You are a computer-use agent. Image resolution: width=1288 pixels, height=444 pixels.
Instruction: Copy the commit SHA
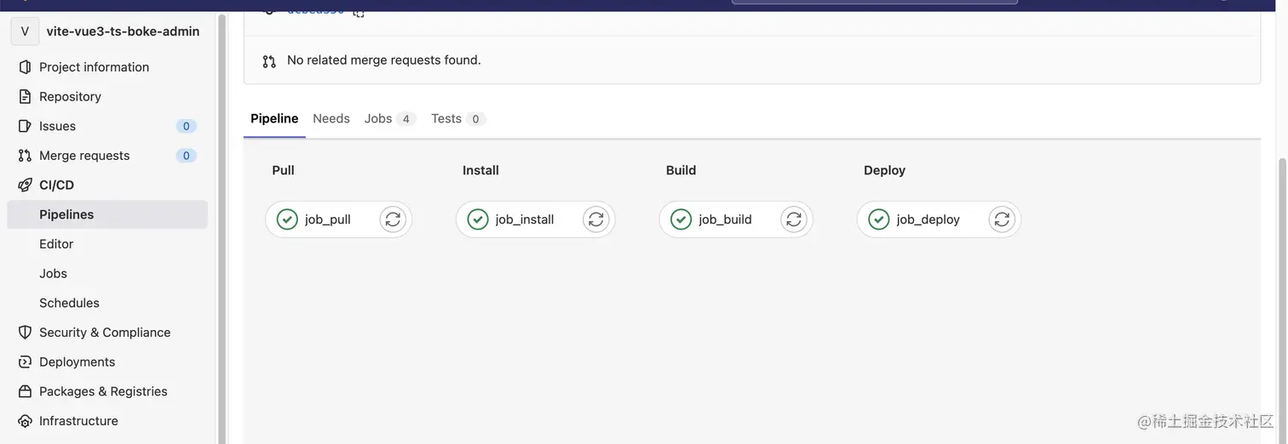359,12
